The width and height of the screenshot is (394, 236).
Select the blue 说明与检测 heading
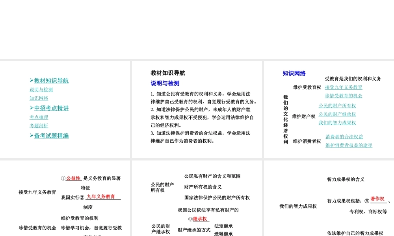(165, 83)
